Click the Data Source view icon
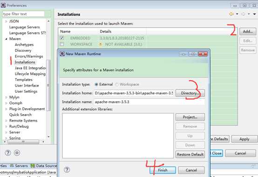This screenshot has width=258, height=177. 33,166
